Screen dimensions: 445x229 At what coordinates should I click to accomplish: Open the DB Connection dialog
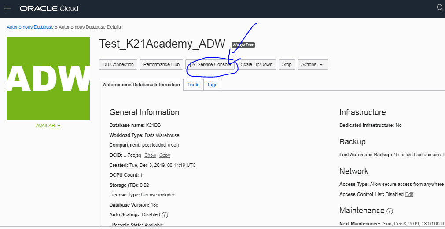coord(118,64)
